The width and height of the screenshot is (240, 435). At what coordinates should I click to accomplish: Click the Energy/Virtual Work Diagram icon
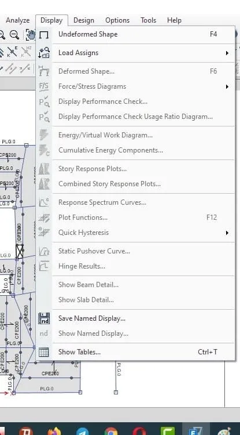tap(44, 135)
